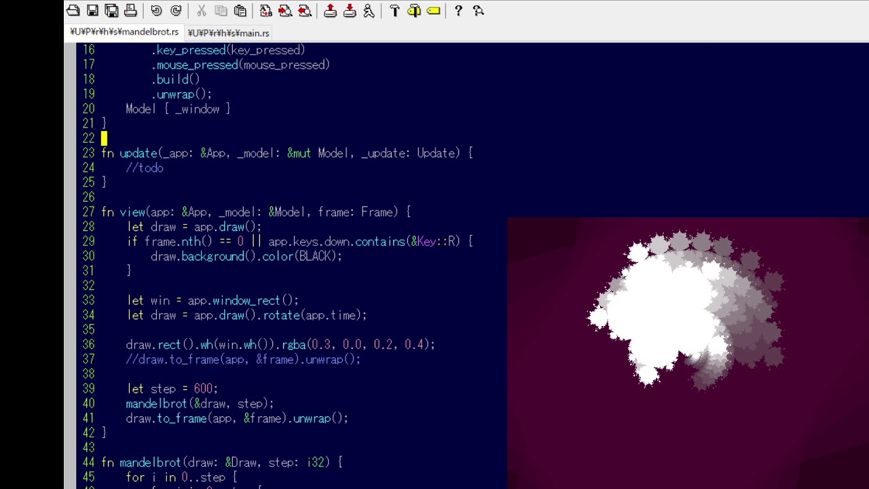Click "mandelbrot(&draw, step);" on line 40

point(200,404)
